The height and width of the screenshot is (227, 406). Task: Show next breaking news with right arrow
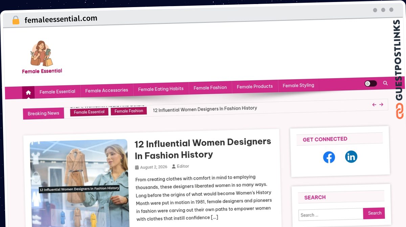coord(381,104)
